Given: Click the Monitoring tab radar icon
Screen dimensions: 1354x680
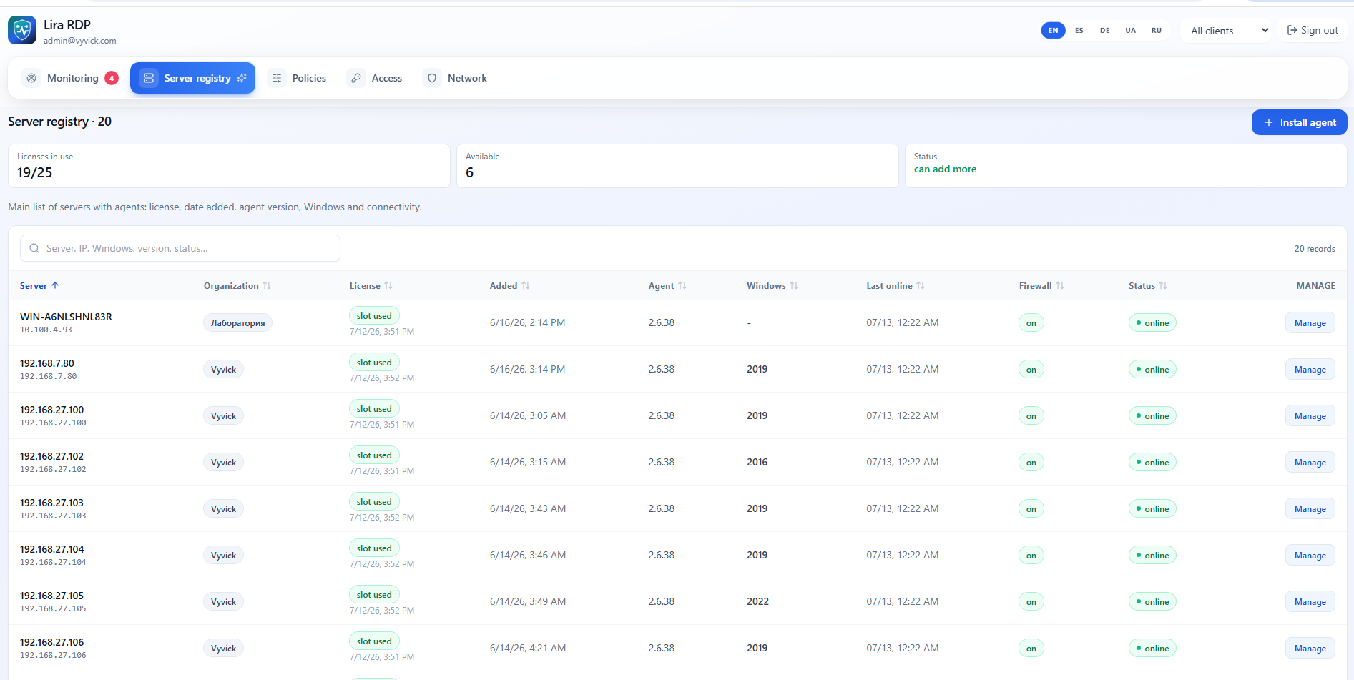Looking at the screenshot, I should 31,78.
